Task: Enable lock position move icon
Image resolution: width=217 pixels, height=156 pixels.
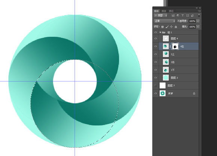Action: [x=171, y=27]
